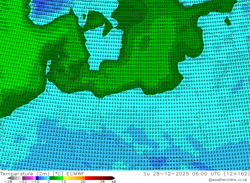The width and height of the screenshot is (250, 183).
Task: Click the 0 legend value
Action: click(x=49, y=182)
